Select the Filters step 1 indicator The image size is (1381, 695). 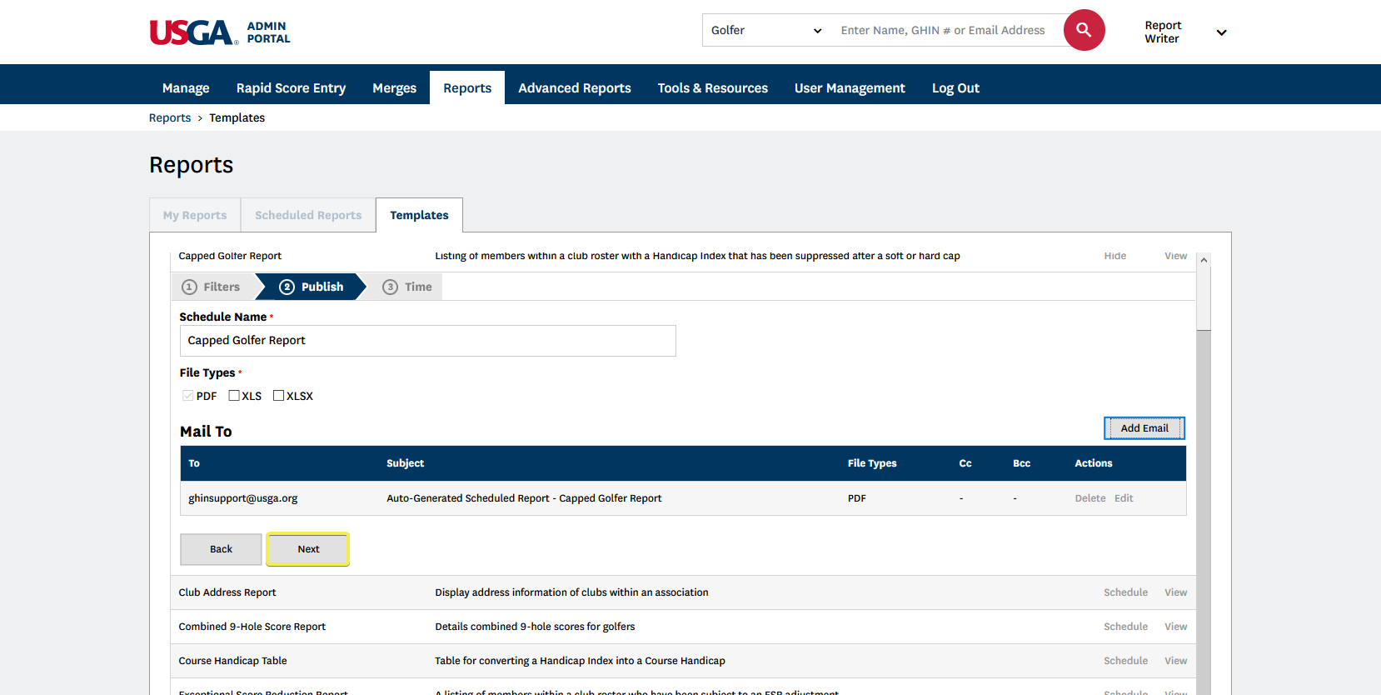point(212,287)
